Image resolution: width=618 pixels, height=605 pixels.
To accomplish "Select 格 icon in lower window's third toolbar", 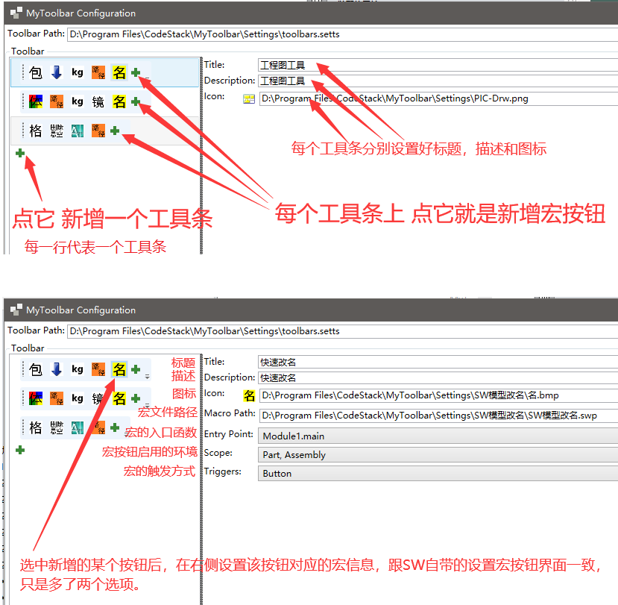I will click(36, 427).
